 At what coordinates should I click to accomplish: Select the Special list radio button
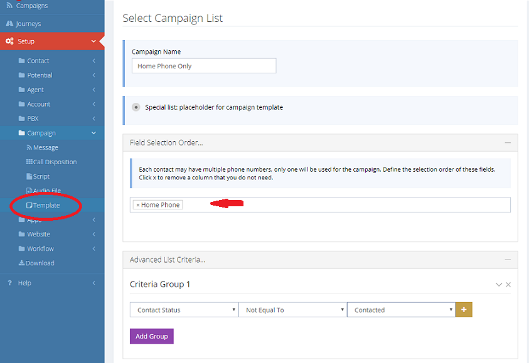click(x=136, y=107)
